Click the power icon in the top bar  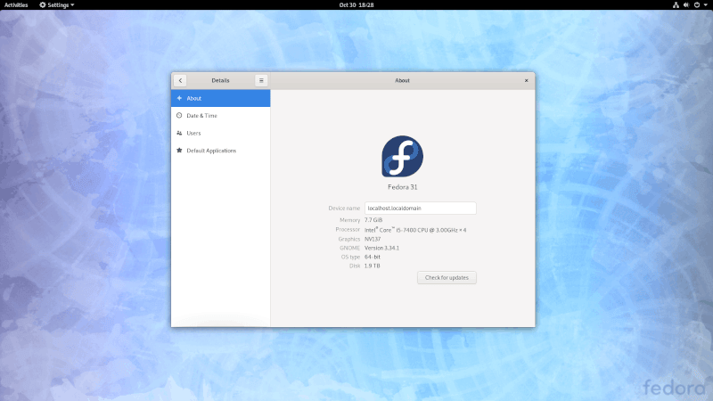coord(698,4)
